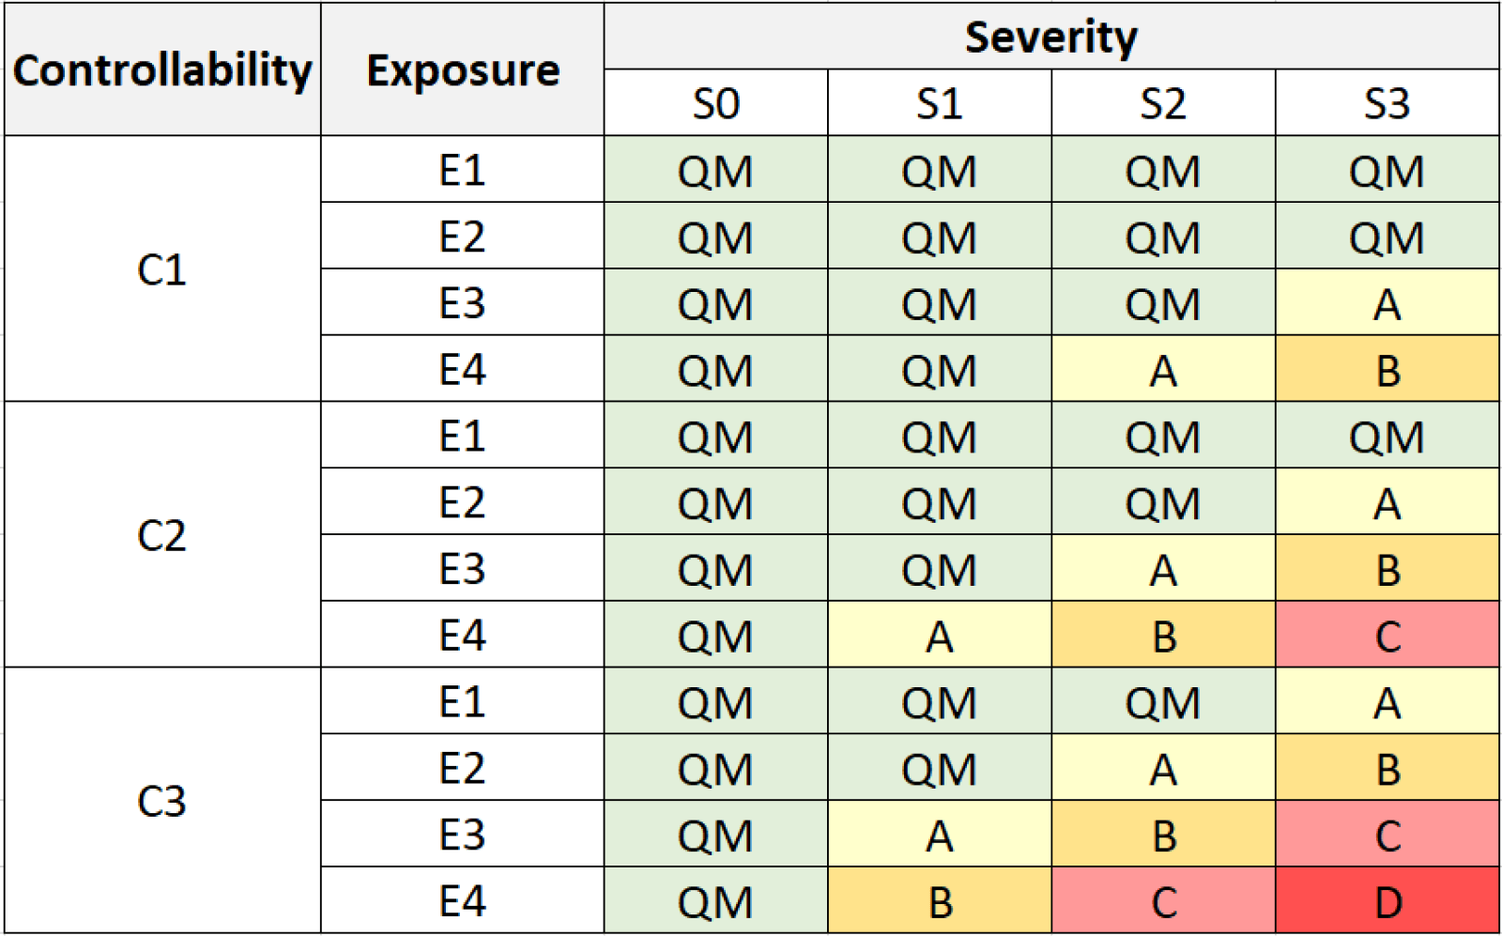Click the C1 controllability cell
Screen dimensions: 1502x936
(x=161, y=269)
